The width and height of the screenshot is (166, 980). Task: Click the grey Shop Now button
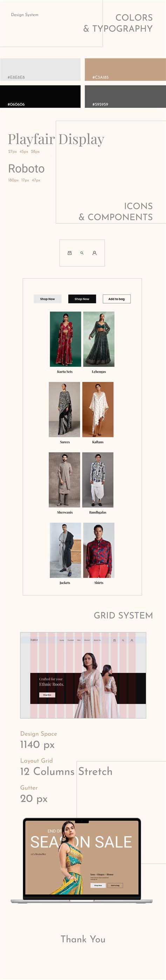[x=47, y=299]
